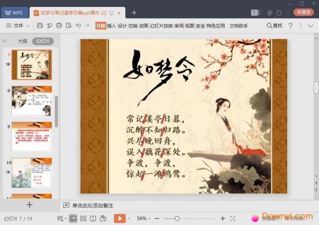319x225 pixels.
Task: Switch to the 插入 ribbon tab
Action: (x=111, y=26)
